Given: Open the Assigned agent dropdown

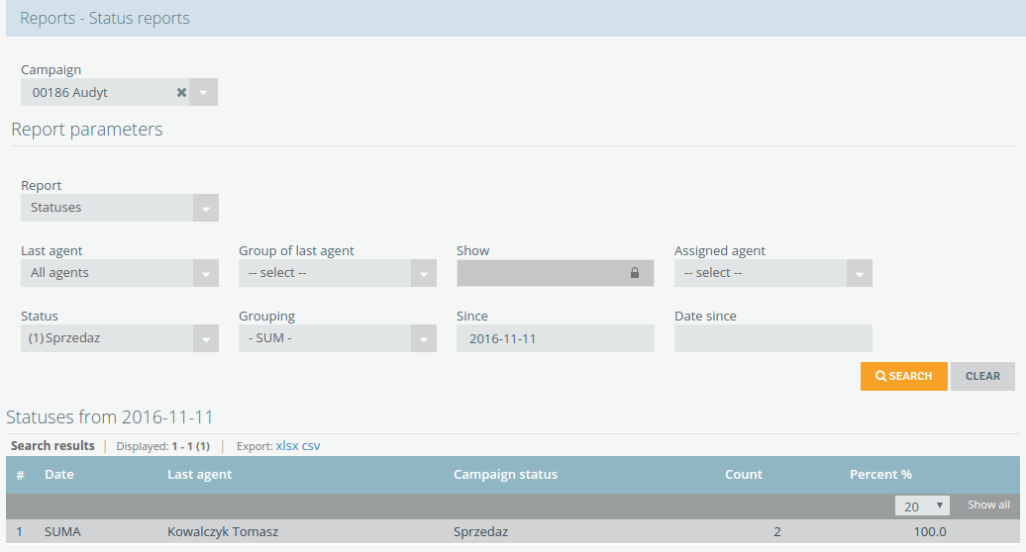Looking at the screenshot, I should coord(773,273).
